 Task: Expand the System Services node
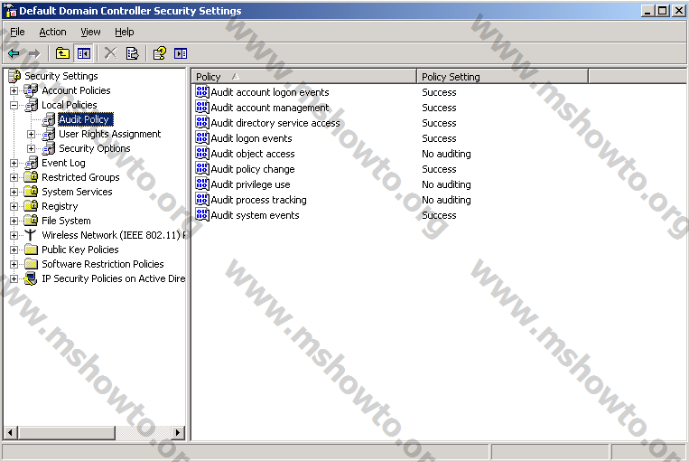[x=14, y=193]
